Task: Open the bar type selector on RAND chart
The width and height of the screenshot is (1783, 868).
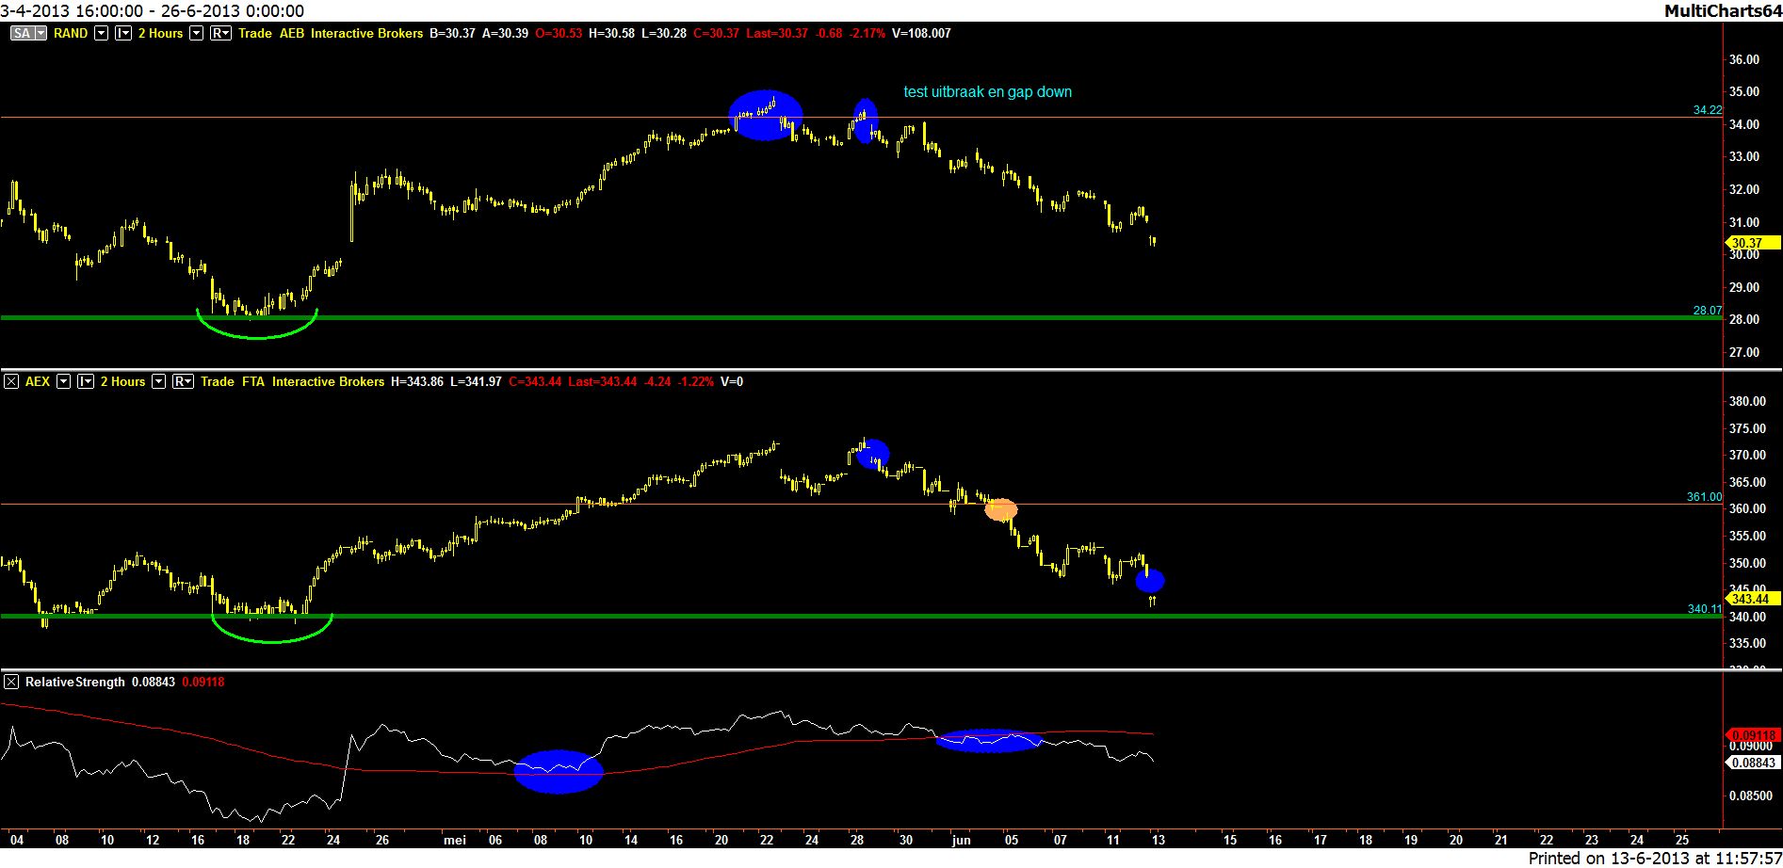Action: tap(123, 33)
